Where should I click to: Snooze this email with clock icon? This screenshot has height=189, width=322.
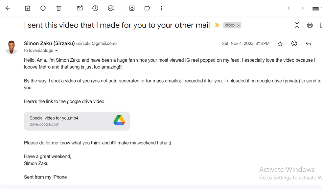coord(95,8)
